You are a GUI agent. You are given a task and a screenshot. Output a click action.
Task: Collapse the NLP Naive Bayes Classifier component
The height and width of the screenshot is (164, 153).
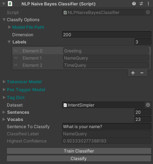pyautogui.click(x=4, y=4)
